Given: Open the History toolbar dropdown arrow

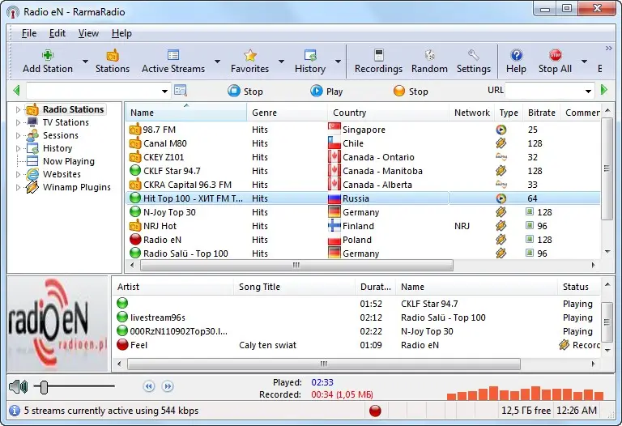Looking at the screenshot, I should point(338,62).
